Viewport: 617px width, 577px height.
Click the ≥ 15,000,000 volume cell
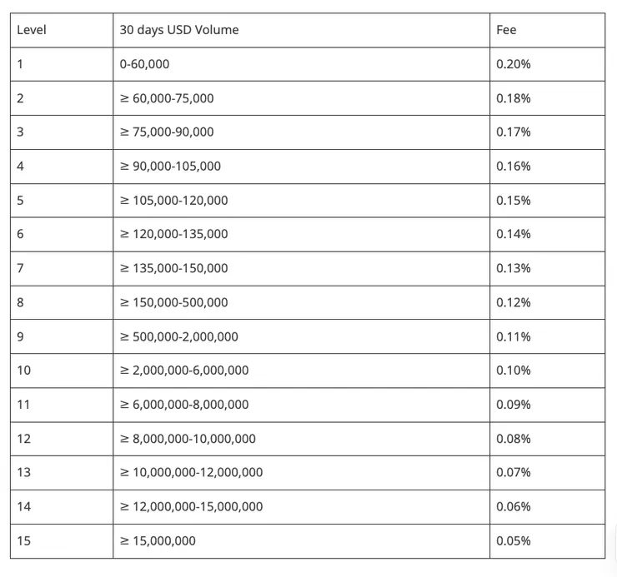pos(158,540)
